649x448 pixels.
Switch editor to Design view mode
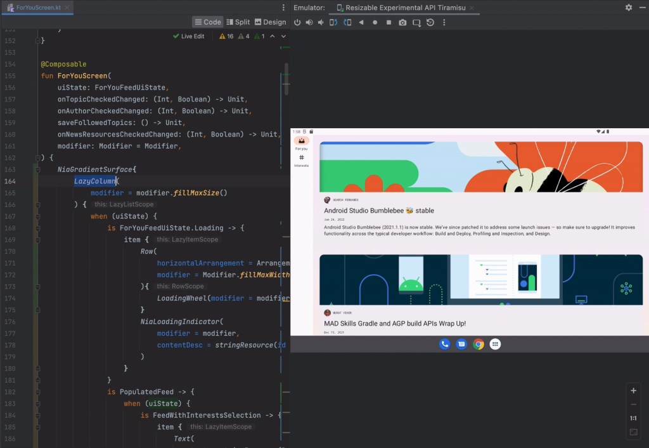(270, 22)
